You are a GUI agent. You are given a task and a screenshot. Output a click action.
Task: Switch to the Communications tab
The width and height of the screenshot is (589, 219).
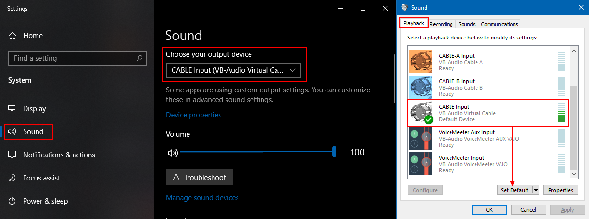[499, 24]
